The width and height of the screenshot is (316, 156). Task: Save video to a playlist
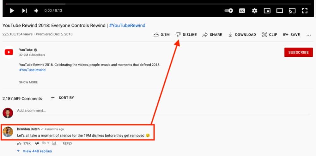291,35
